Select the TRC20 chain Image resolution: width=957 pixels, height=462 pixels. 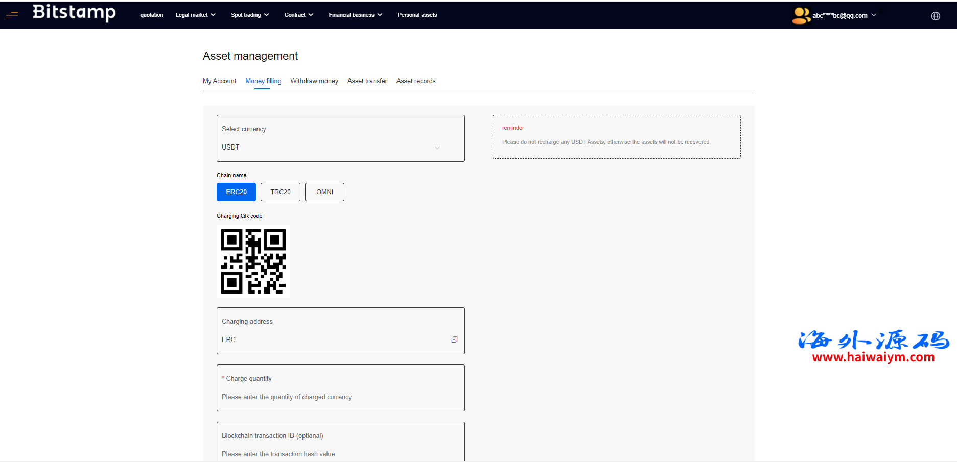click(x=280, y=192)
